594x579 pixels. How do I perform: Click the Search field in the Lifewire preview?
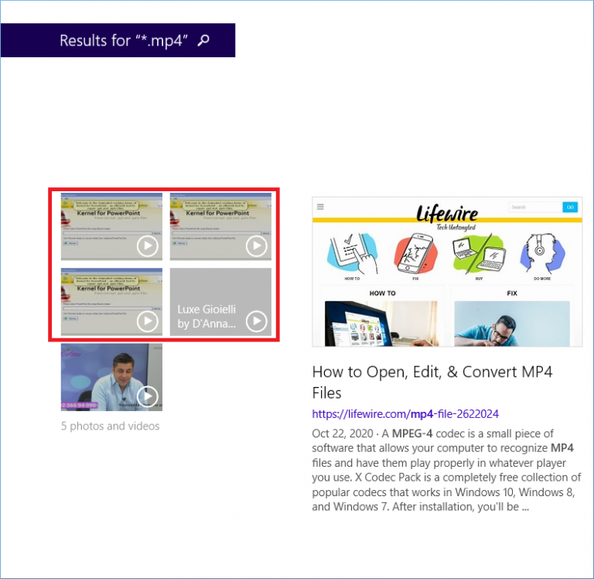[534, 207]
